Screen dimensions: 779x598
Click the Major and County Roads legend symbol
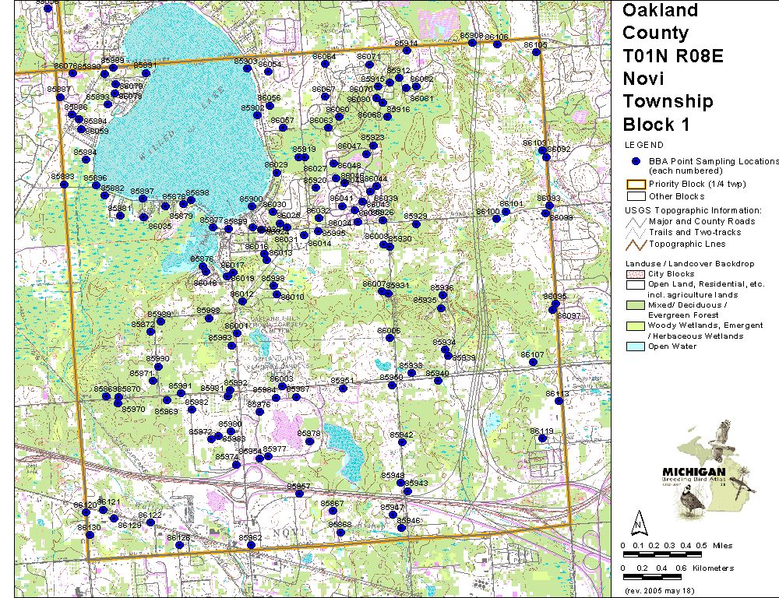point(635,222)
